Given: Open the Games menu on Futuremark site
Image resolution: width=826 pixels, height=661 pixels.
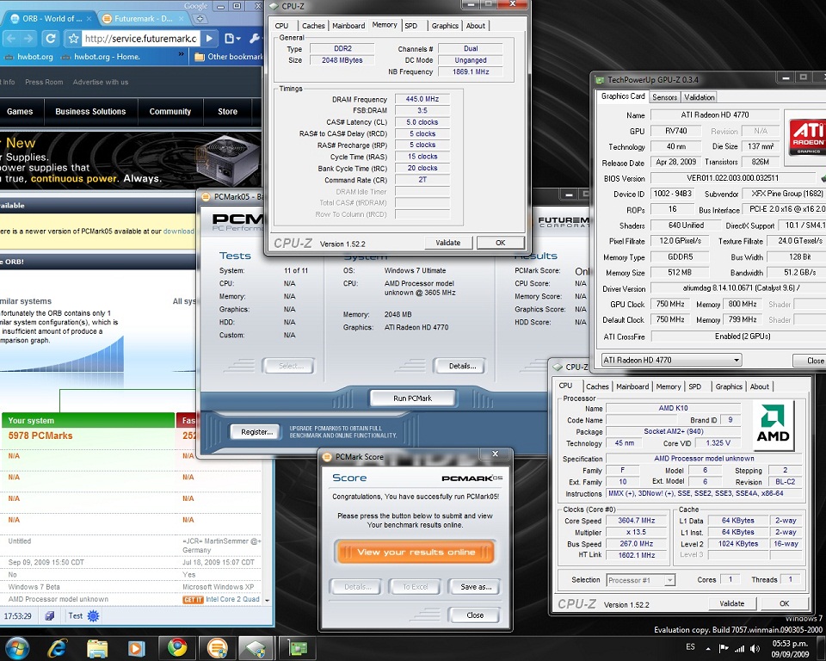Looking at the screenshot, I should tap(20, 111).
